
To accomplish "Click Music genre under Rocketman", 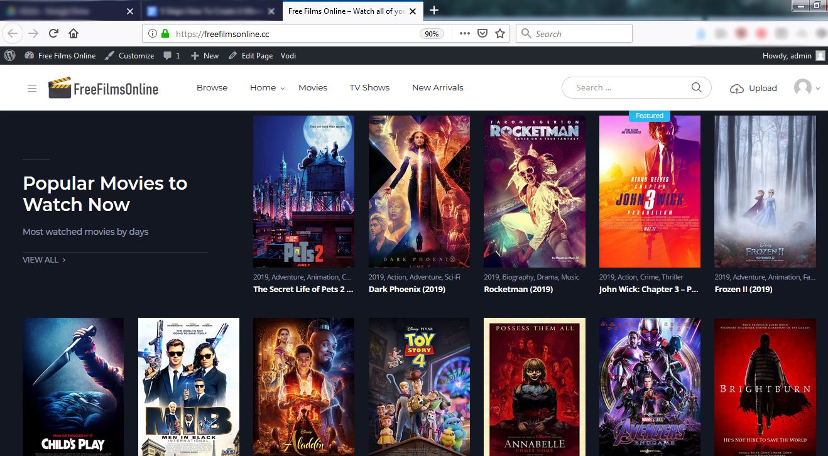I will (570, 277).
